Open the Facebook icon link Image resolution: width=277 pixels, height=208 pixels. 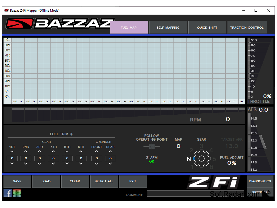point(8,193)
